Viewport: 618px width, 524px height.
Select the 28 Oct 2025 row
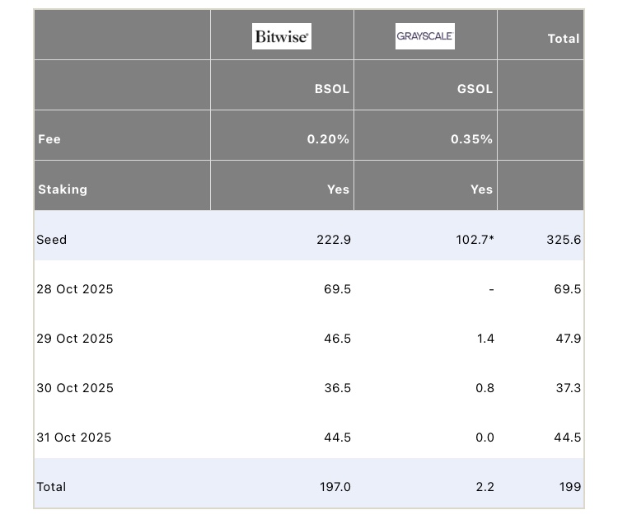coord(74,289)
